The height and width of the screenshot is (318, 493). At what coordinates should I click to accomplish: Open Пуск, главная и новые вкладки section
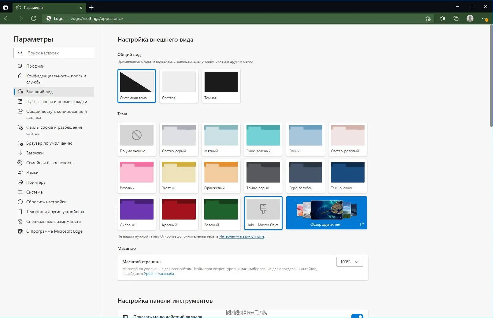54,102
